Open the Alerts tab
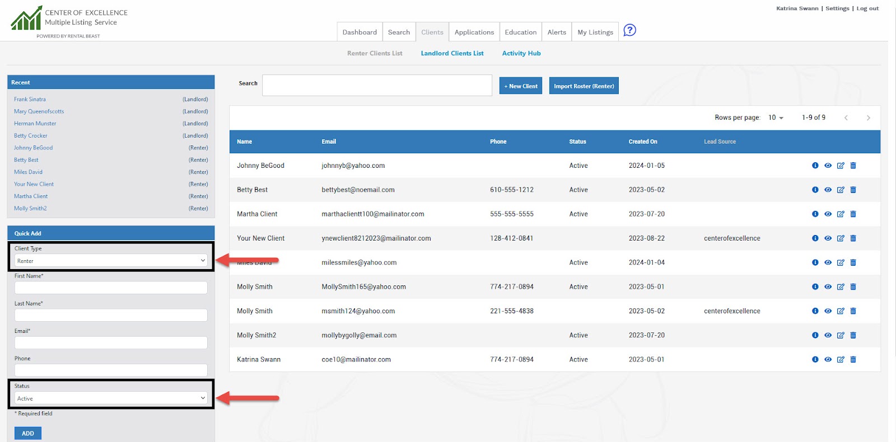This screenshot has width=896, height=442. (557, 32)
